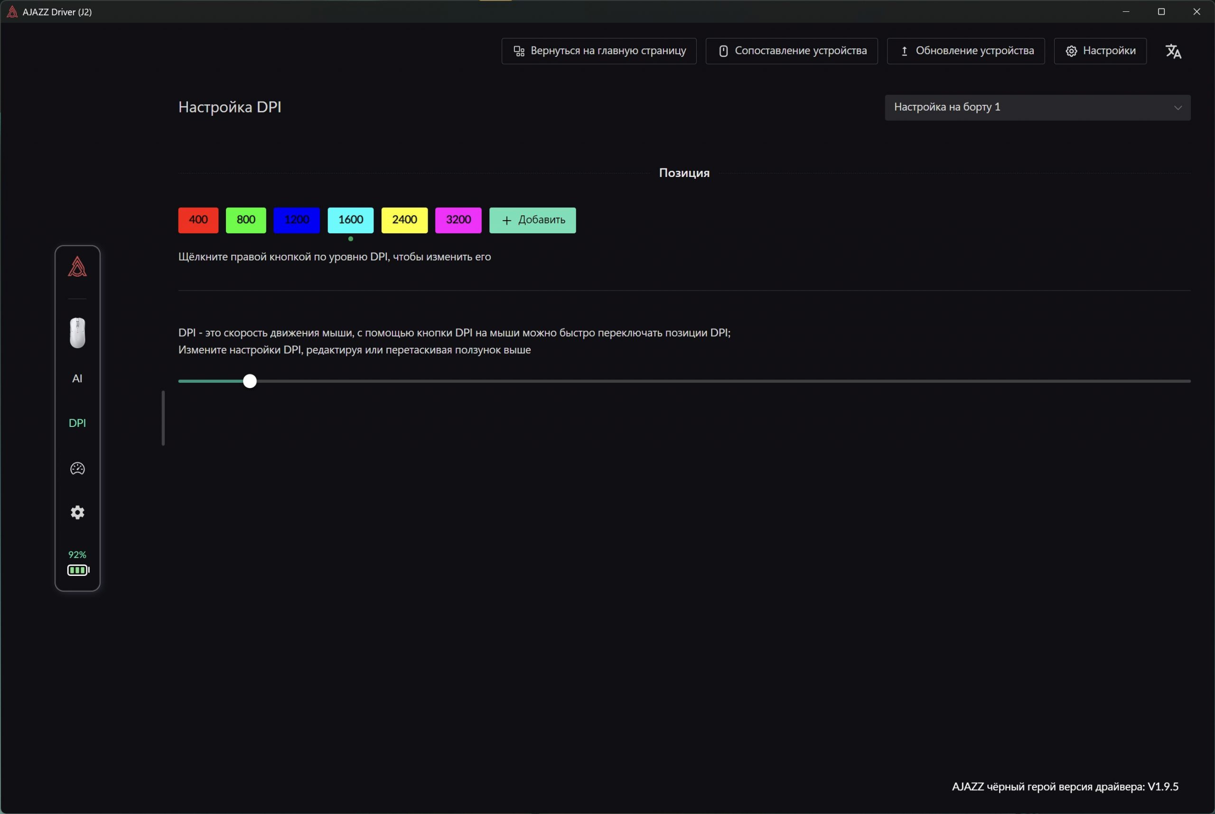The height and width of the screenshot is (814, 1215).
Task: Click the chevron arrow of the profile dropdown
Action: point(1178,108)
